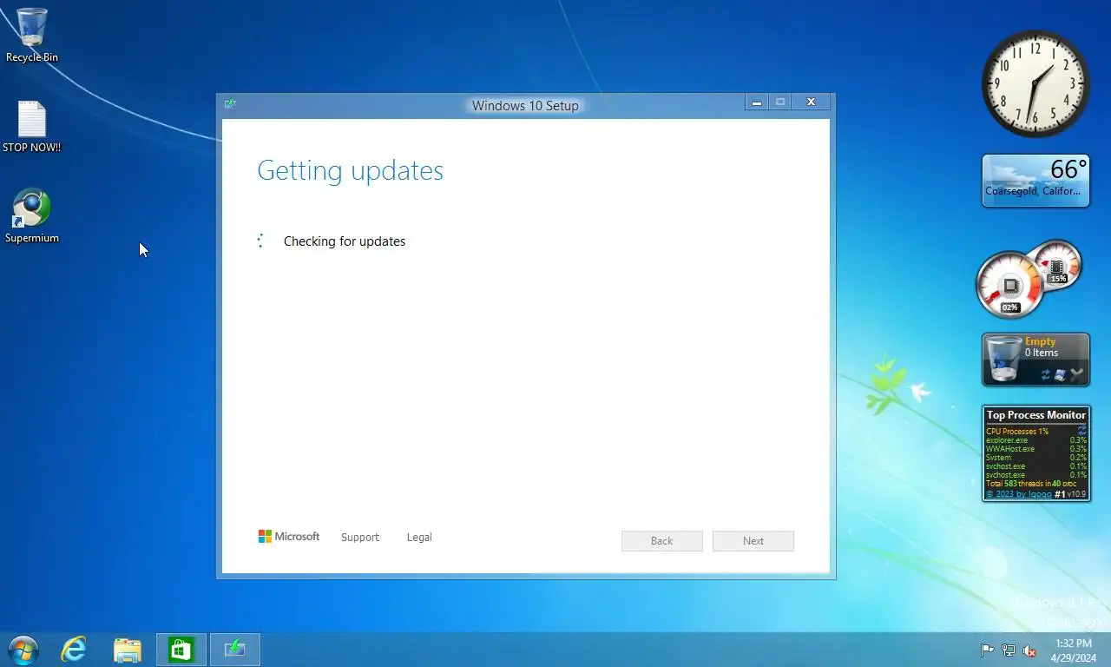The image size is (1111, 667).
Task: Open the Windows Store taskbar icon
Action: [x=181, y=650]
